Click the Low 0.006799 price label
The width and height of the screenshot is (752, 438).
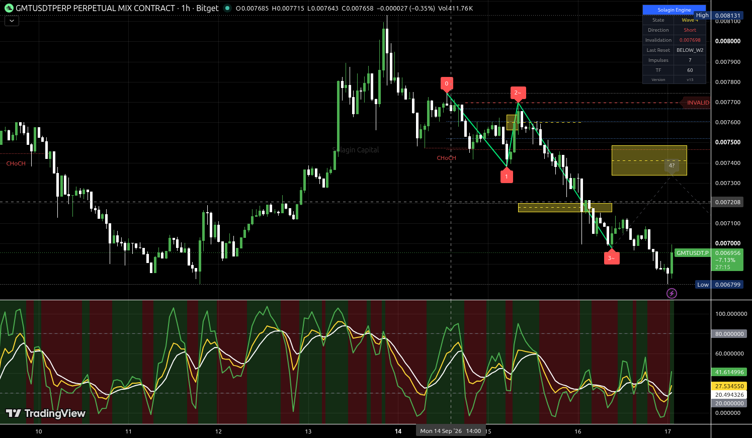point(719,285)
